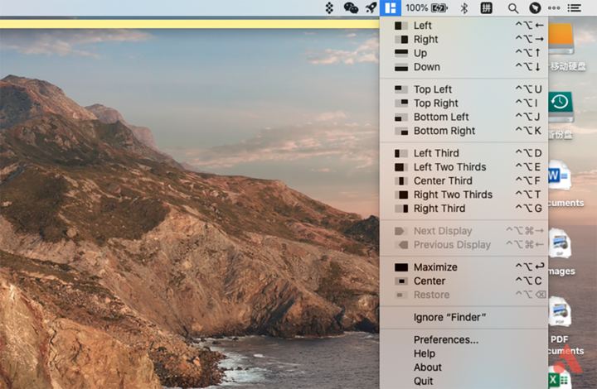Select Center Third layout
The image size is (597, 389).
pyautogui.click(x=443, y=180)
